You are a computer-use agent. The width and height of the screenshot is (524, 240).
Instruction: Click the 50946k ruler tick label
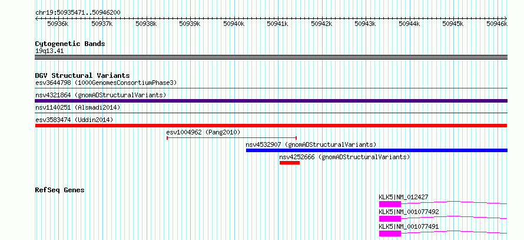click(x=497, y=24)
